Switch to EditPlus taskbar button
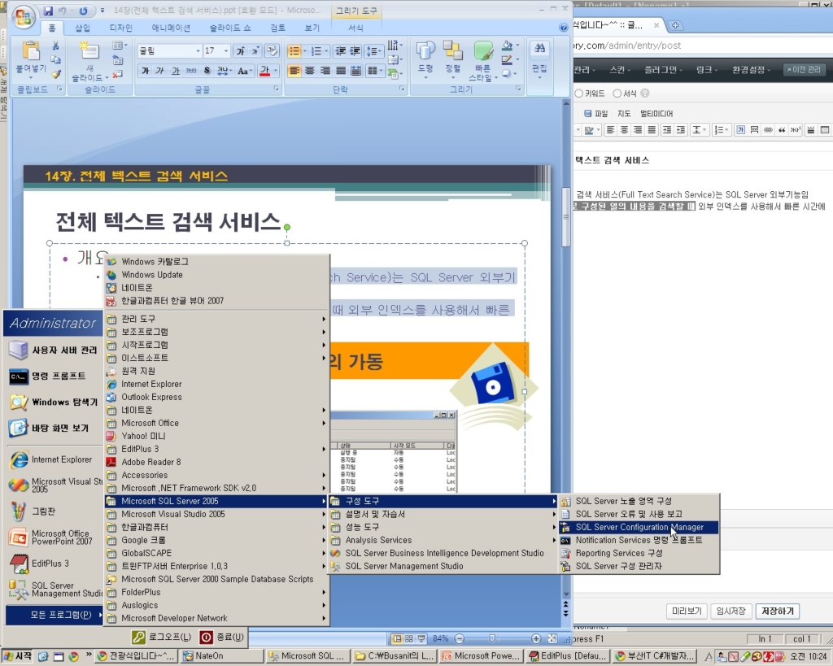 point(567,656)
